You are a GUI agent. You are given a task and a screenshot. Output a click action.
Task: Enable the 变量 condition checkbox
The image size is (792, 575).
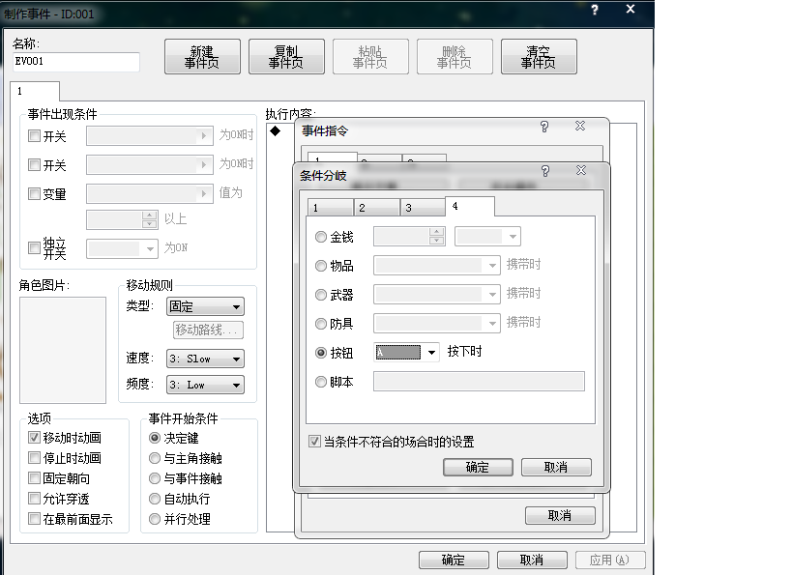pos(34,193)
